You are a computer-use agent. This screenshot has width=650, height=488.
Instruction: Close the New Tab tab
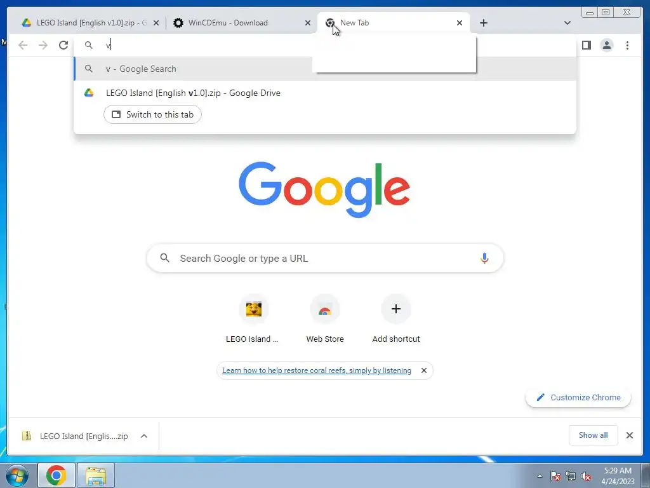tap(460, 23)
